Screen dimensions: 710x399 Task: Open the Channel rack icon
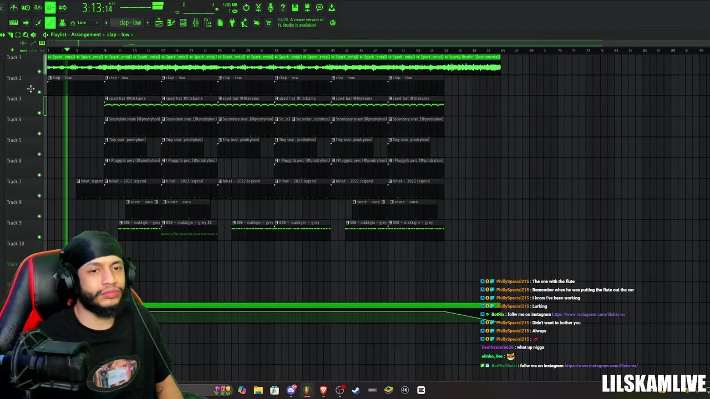pos(183,23)
